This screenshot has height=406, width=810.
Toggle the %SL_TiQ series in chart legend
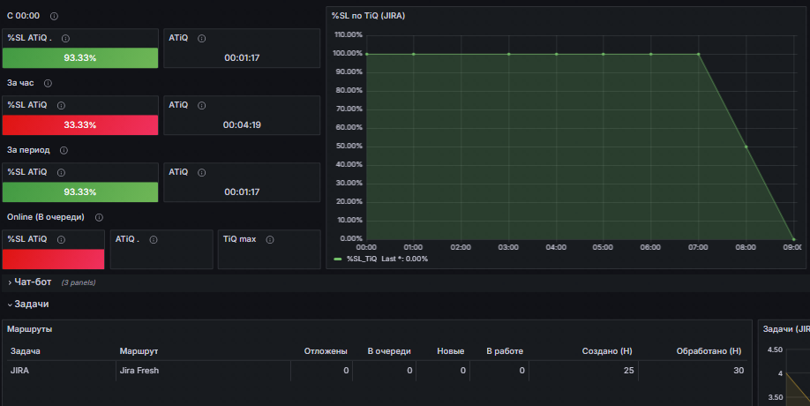[x=362, y=259]
